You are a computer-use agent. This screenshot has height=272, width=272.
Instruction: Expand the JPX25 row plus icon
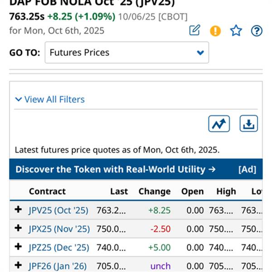[x=18, y=228]
